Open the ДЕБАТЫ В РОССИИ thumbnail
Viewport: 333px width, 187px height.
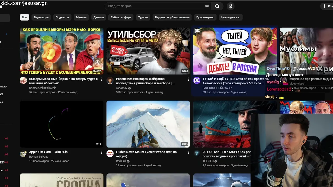[x=235, y=51]
